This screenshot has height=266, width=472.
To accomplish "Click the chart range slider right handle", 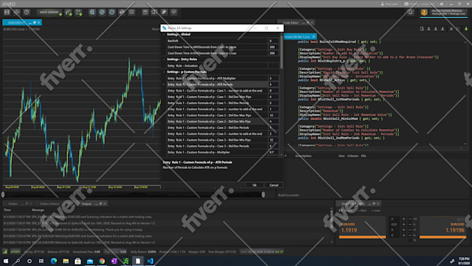I will coord(263,194).
